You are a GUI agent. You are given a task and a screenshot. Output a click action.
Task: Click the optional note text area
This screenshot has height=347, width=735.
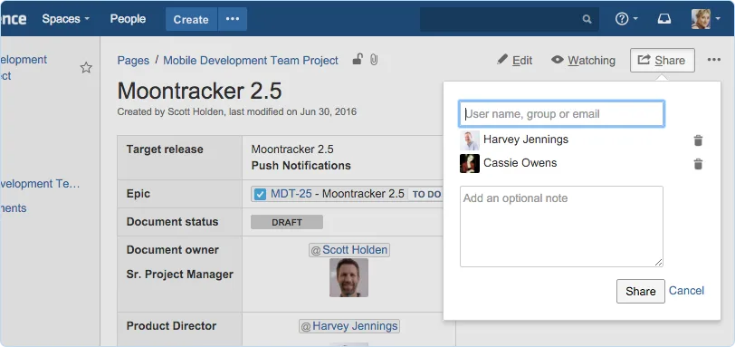561,227
